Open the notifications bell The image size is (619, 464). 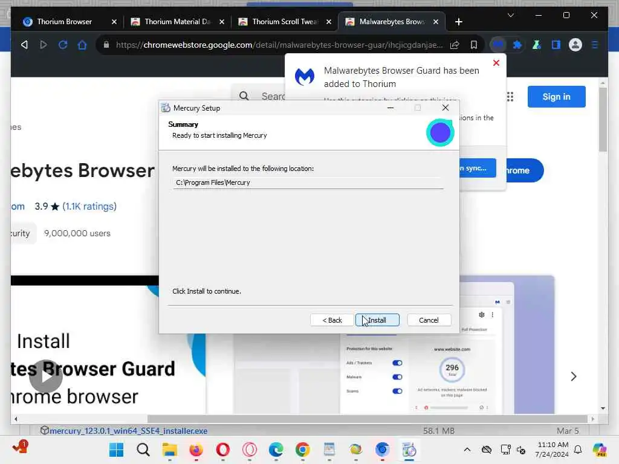pyautogui.click(x=578, y=449)
